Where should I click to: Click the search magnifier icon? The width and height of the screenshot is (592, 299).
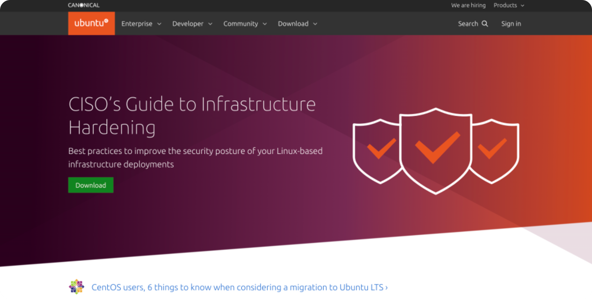click(x=485, y=24)
